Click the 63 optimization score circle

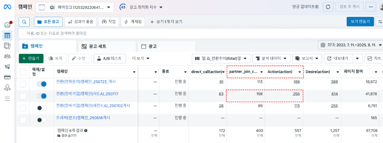point(123,7)
